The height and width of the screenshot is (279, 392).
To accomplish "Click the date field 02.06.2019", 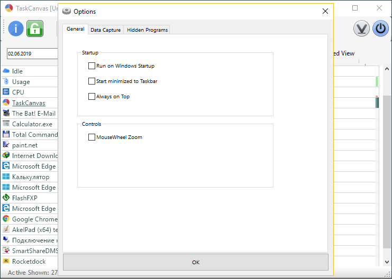I will pos(32,54).
